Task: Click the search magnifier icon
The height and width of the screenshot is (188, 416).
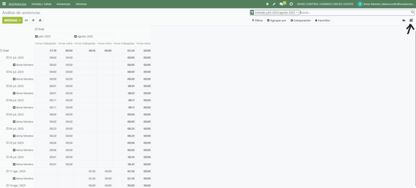Action: 412,13
